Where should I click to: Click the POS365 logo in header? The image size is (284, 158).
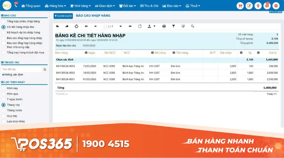pos(7,6)
